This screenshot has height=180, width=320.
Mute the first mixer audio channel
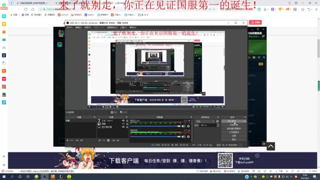[183, 126]
